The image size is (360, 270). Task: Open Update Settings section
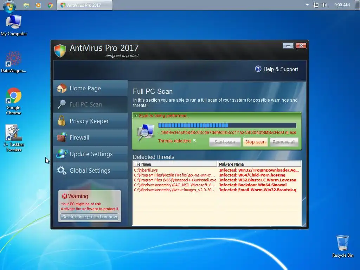[x=90, y=154]
